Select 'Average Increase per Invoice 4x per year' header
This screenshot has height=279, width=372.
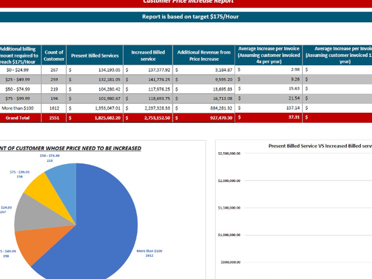(x=269, y=55)
